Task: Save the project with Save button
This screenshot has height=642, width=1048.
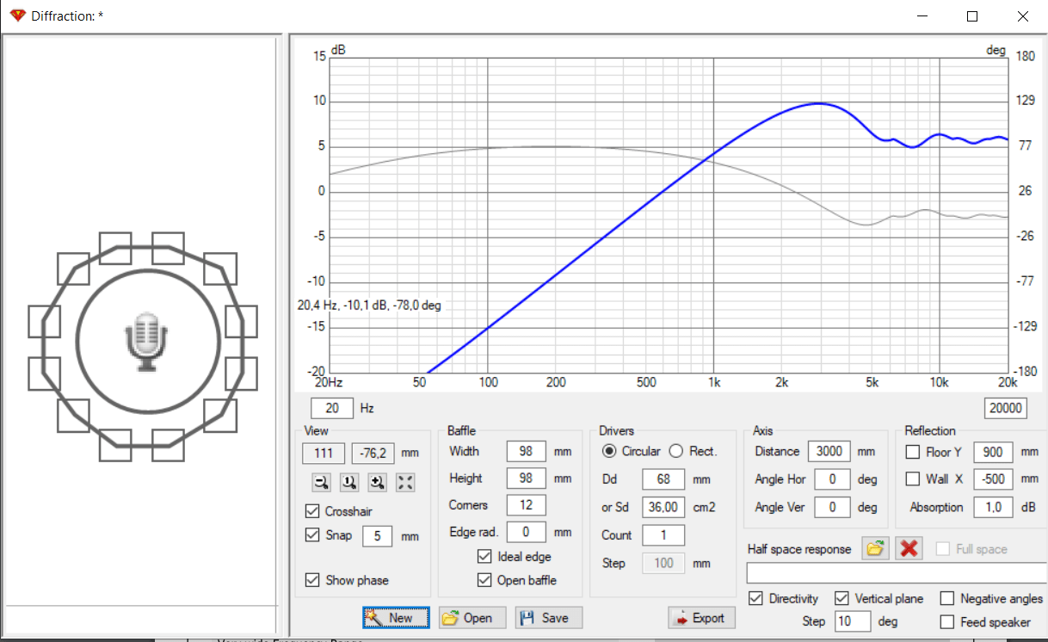Action: (x=549, y=618)
